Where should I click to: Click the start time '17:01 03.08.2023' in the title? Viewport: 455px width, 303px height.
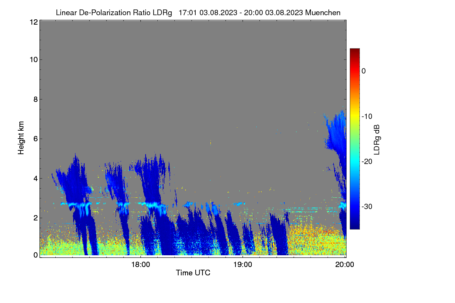(x=209, y=12)
